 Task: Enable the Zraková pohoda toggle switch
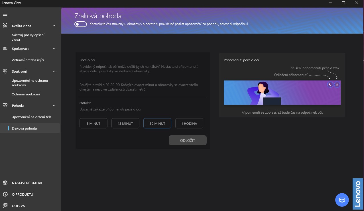point(81,24)
